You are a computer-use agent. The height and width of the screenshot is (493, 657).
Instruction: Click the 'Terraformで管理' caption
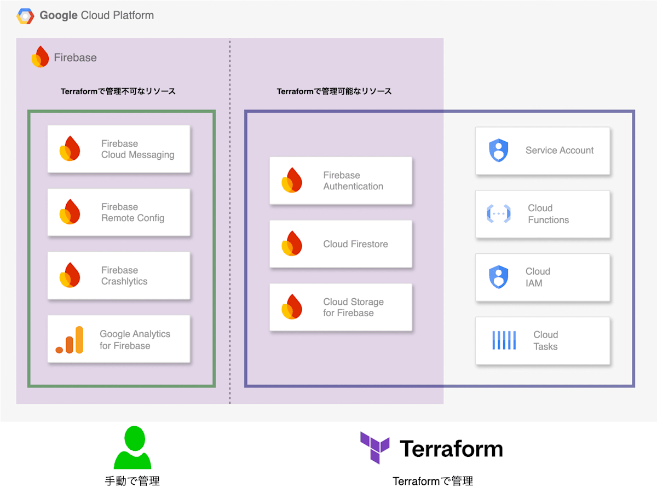(433, 482)
